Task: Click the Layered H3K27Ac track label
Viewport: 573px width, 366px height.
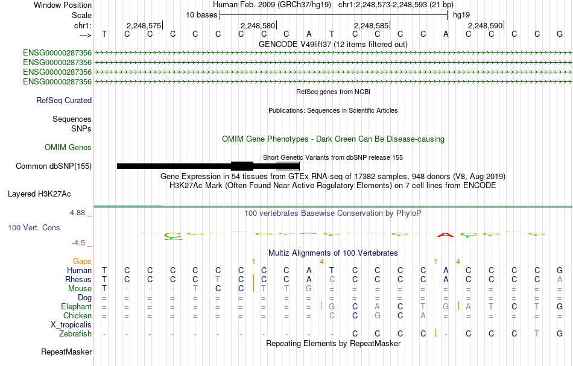Action: coord(39,194)
